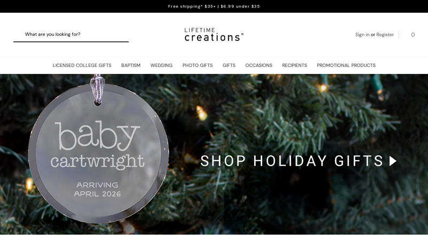
Task: Click the search field
Action: tap(71, 34)
